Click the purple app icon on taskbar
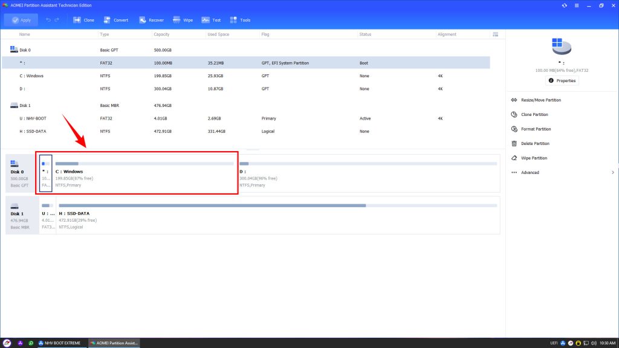The height and width of the screenshot is (348, 619). 20,343
